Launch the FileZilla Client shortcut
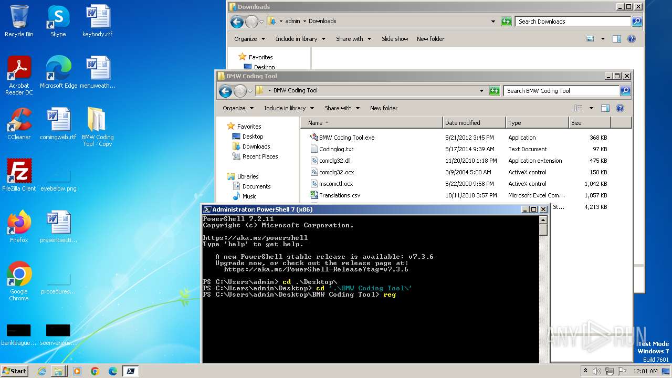The image size is (672, 378). (x=19, y=175)
